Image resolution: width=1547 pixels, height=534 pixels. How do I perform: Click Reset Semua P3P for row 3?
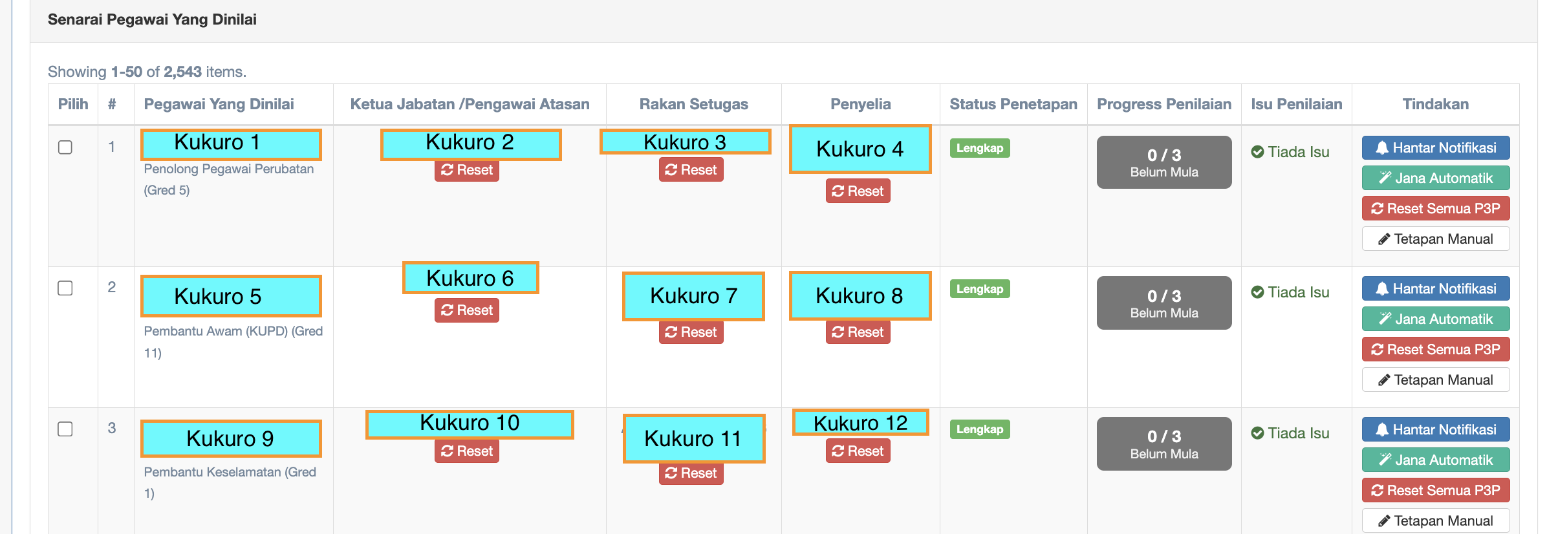coord(1435,491)
